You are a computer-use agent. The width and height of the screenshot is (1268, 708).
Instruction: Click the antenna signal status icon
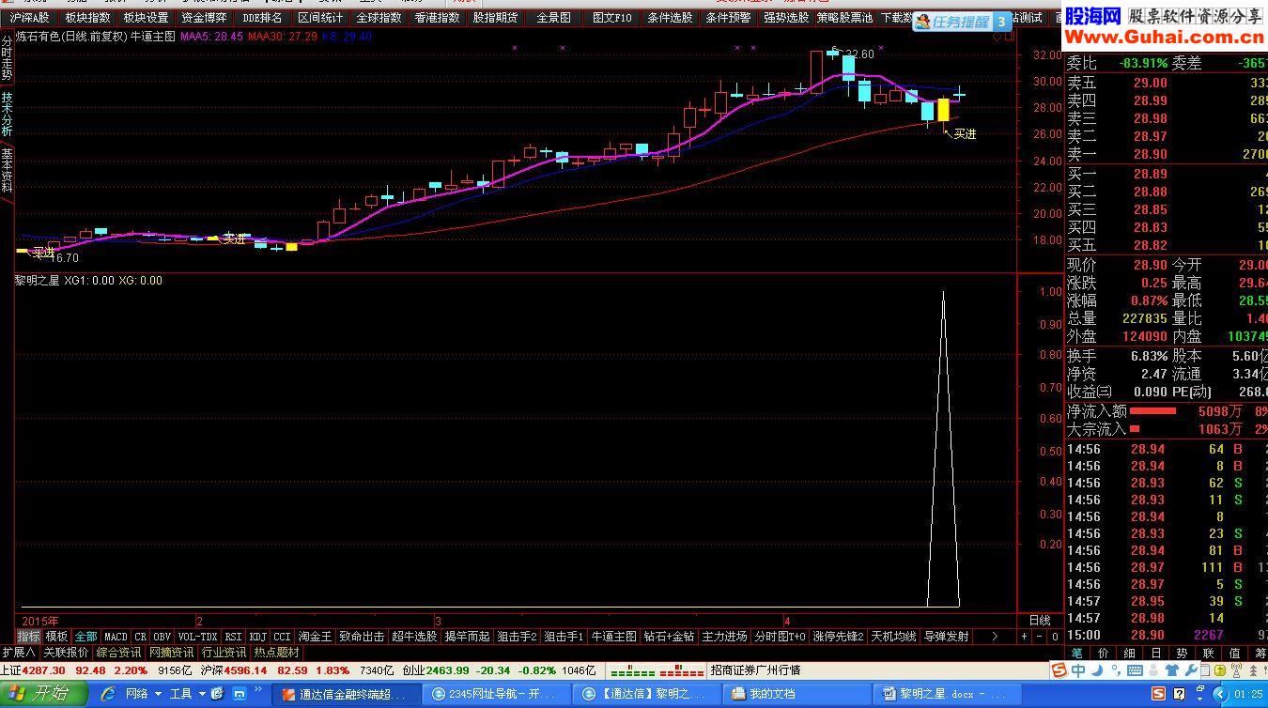pos(1236,670)
